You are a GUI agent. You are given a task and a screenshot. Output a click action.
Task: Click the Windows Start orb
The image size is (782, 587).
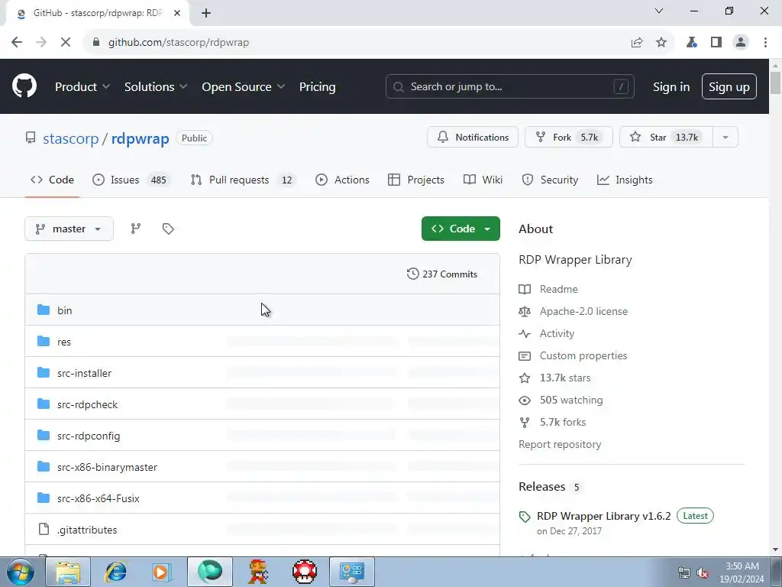[21, 572]
